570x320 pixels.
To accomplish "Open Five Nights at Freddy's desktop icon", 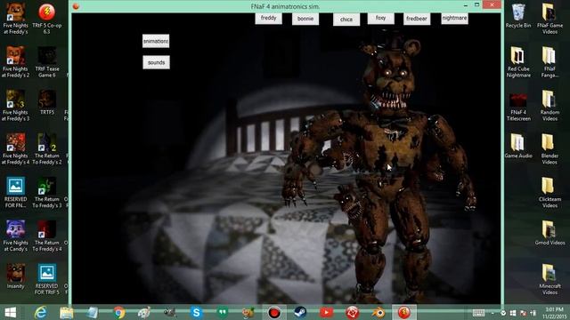I will [15, 18].
